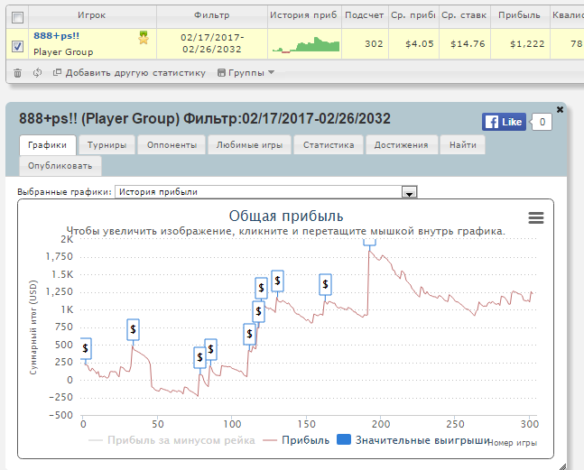Image resolution: width=584 pixels, height=470 pixels.
Task: Open the Найти tab
Action: coord(462,145)
